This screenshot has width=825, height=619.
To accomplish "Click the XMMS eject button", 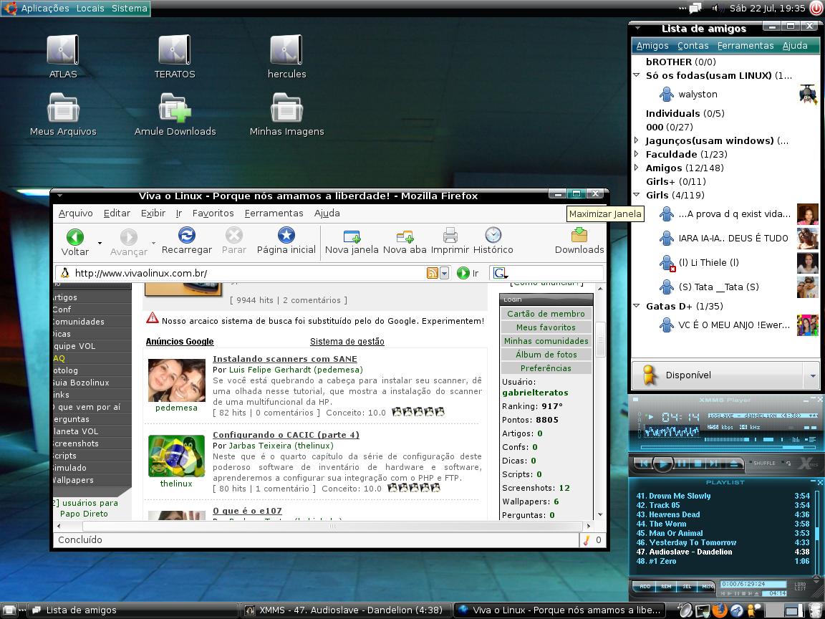I will pos(734,464).
